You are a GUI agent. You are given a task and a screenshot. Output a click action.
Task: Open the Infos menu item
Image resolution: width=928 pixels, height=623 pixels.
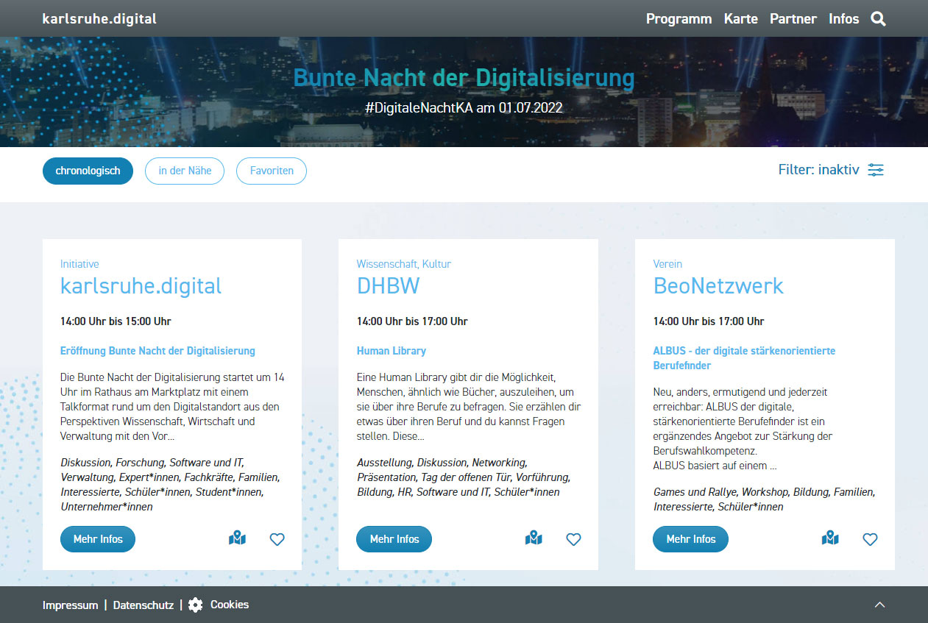click(x=843, y=19)
